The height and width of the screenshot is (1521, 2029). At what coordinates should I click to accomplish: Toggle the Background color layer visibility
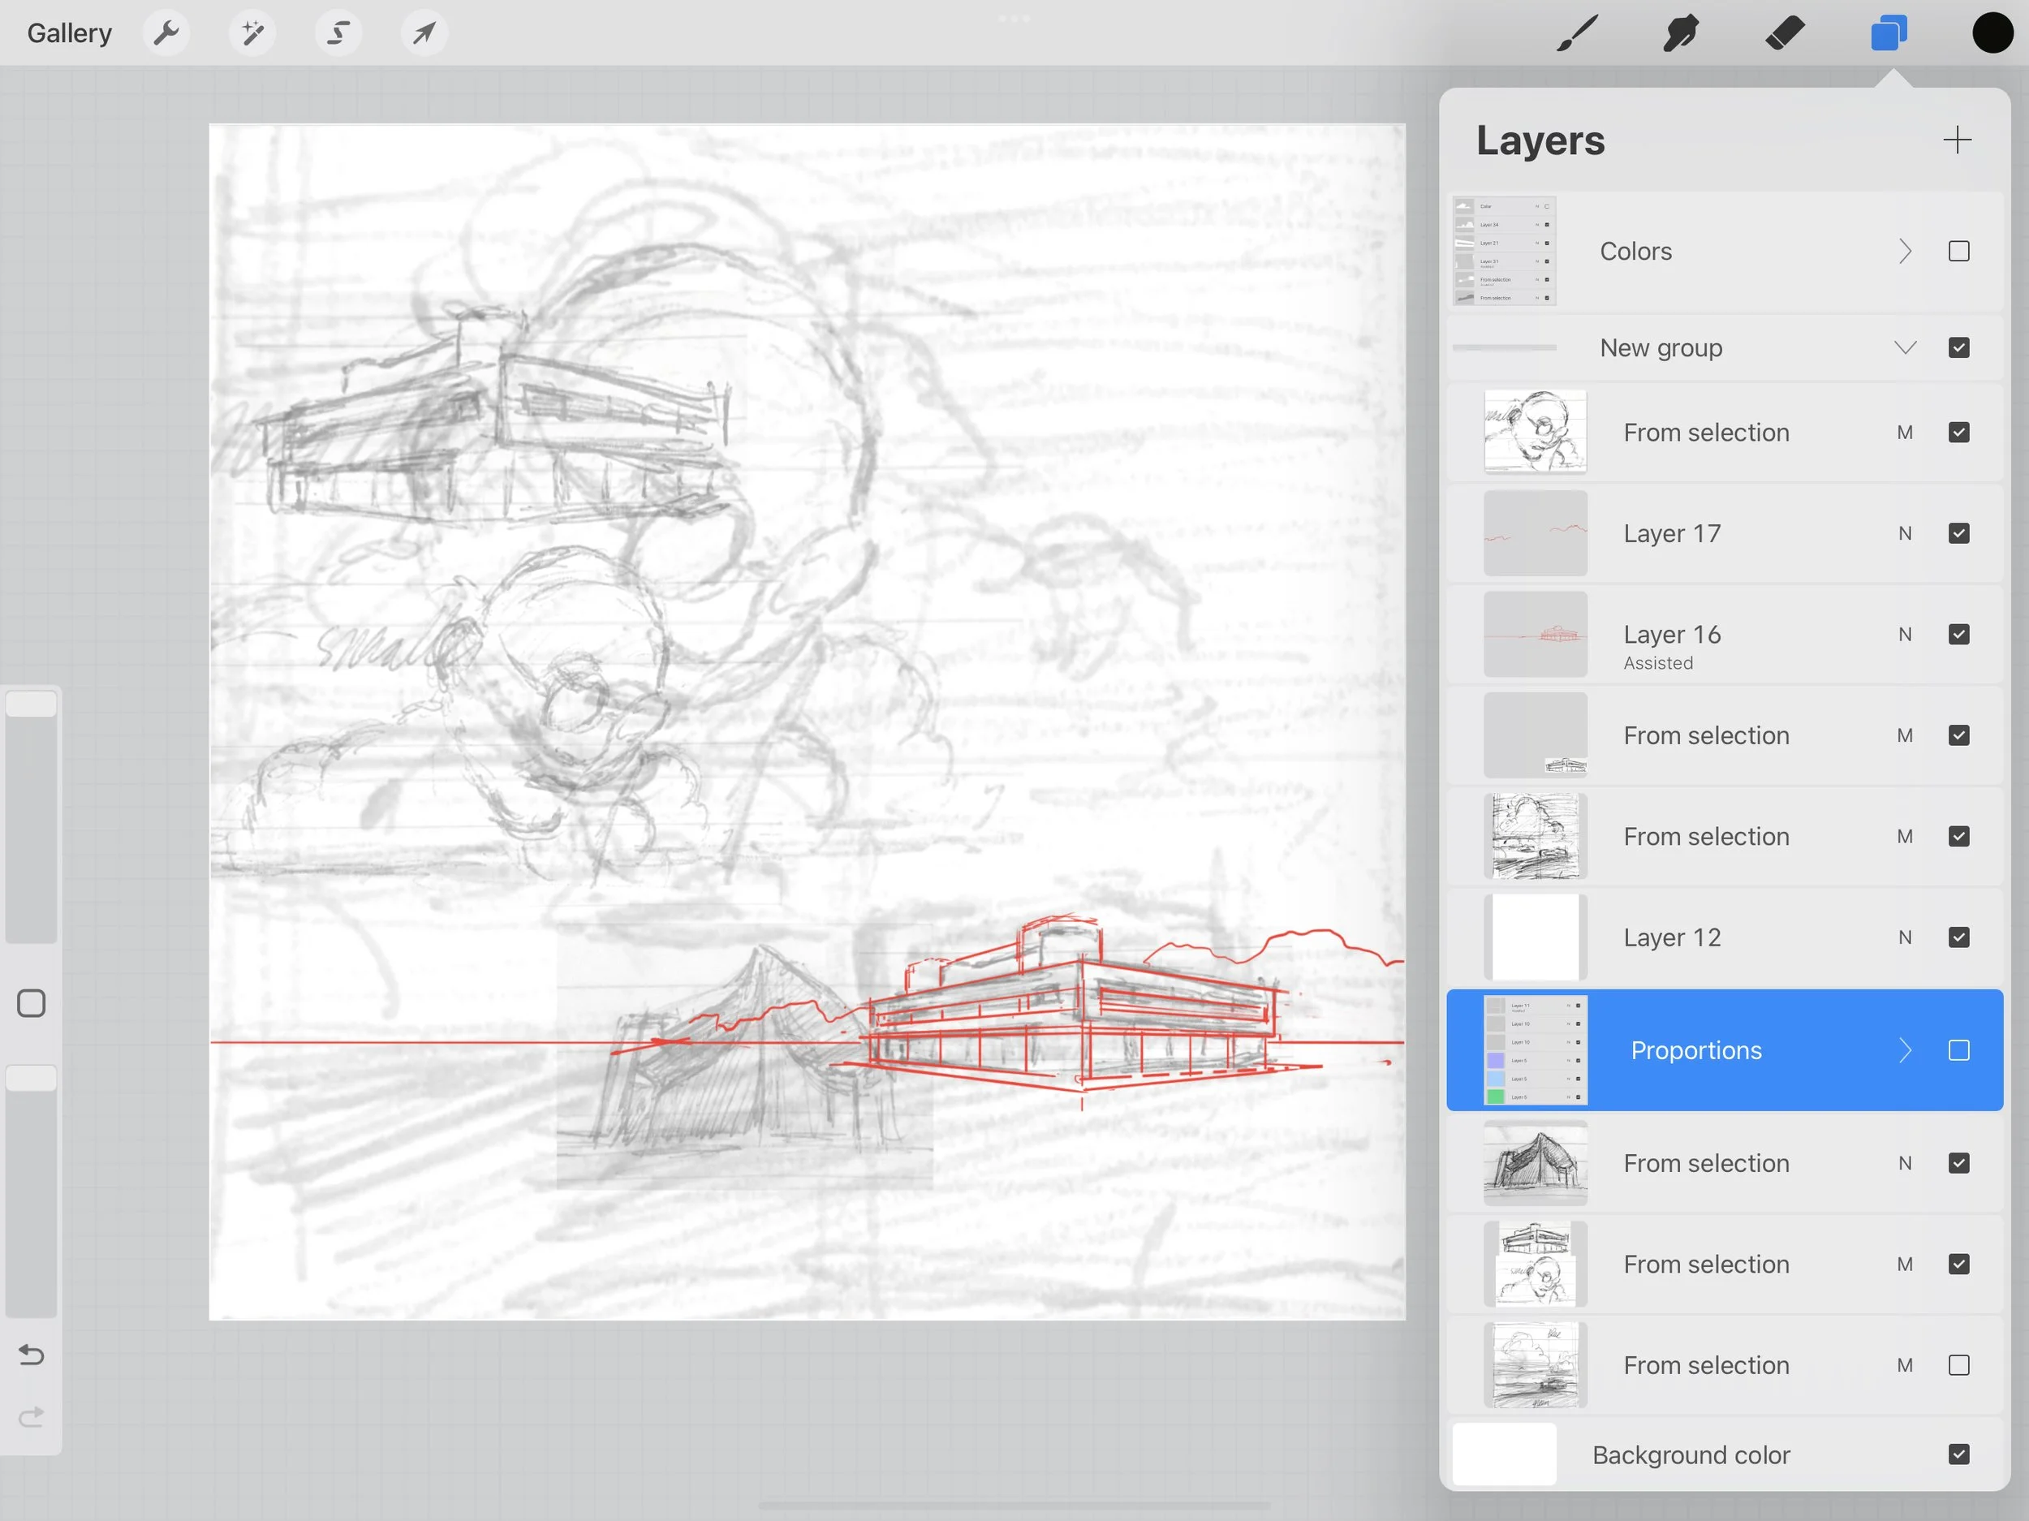coord(1959,1454)
